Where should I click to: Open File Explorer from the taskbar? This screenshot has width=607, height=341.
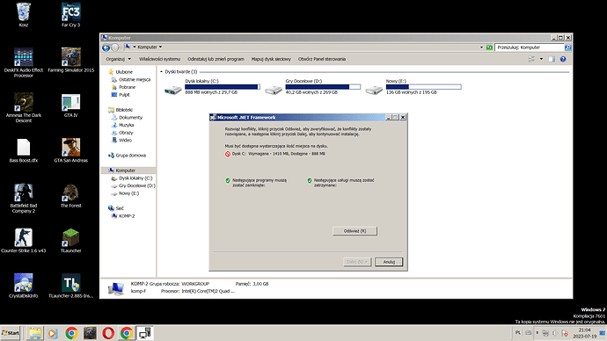point(35,333)
